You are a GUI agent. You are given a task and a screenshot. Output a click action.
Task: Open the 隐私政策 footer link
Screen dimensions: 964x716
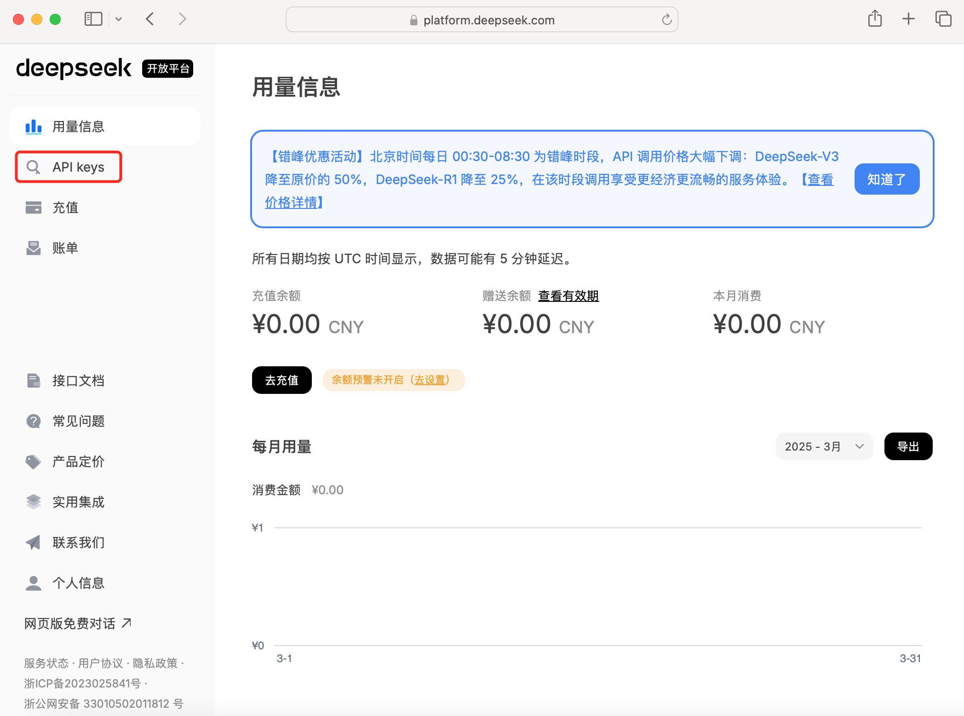[x=155, y=663]
